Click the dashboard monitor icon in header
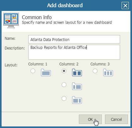This screenshot has width=132, height=128. [11, 20]
